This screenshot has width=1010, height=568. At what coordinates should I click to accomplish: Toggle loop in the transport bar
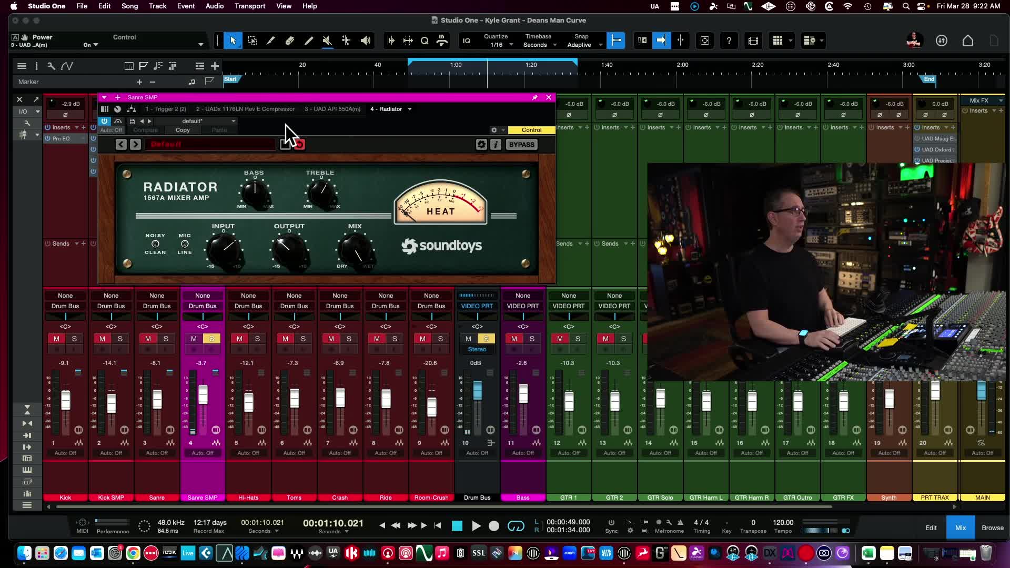pos(516,526)
